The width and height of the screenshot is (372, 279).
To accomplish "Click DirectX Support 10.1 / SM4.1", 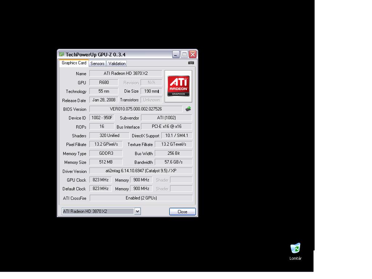I will (x=177, y=136).
